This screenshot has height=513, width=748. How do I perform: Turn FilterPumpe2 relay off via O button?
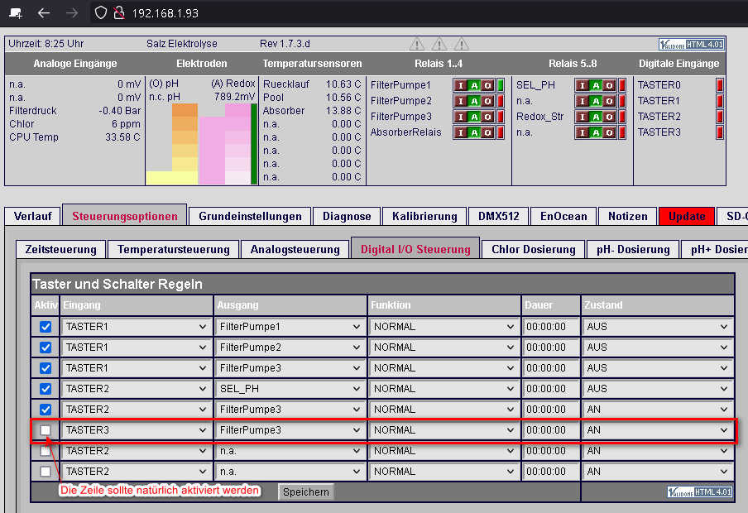coord(487,101)
